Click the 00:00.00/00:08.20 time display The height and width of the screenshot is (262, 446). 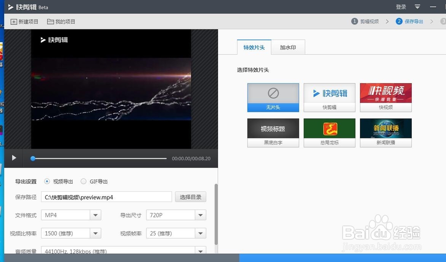(x=191, y=158)
